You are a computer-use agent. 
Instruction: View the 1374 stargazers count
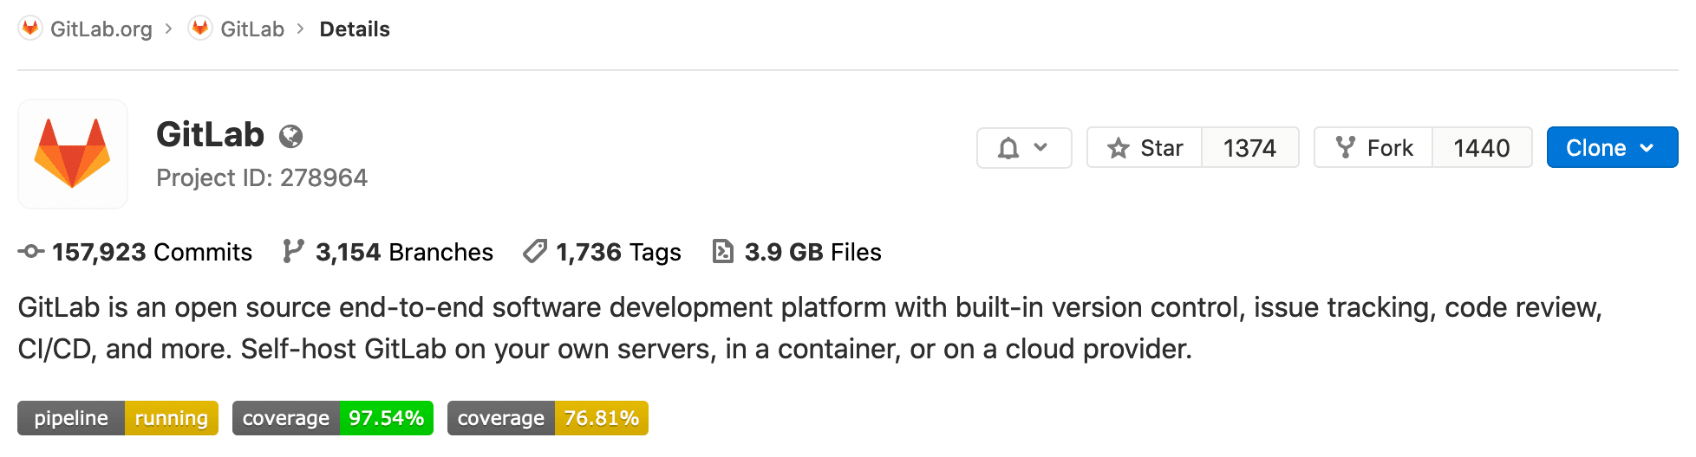1249,148
